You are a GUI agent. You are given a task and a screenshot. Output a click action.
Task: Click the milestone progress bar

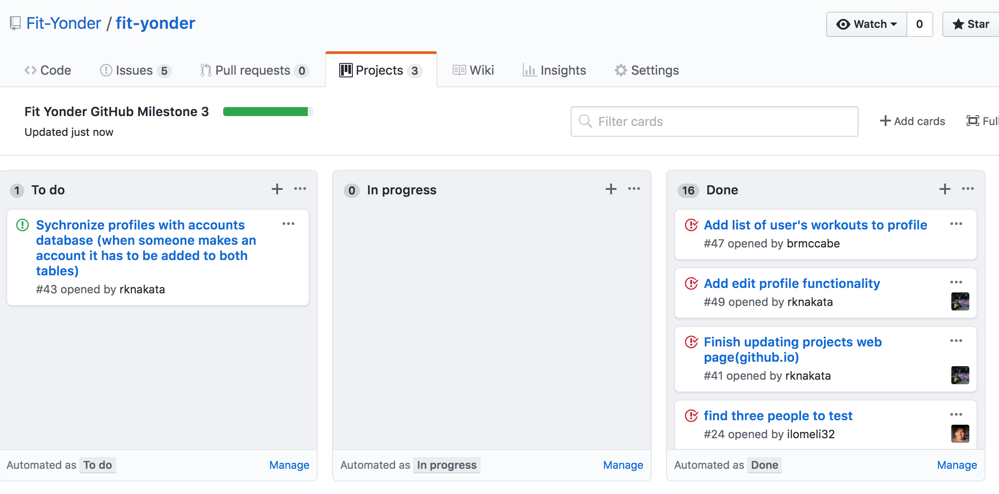[x=268, y=112]
